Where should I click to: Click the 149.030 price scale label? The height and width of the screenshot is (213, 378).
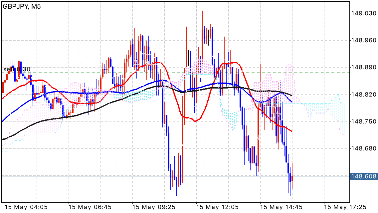pyautogui.click(x=364, y=13)
